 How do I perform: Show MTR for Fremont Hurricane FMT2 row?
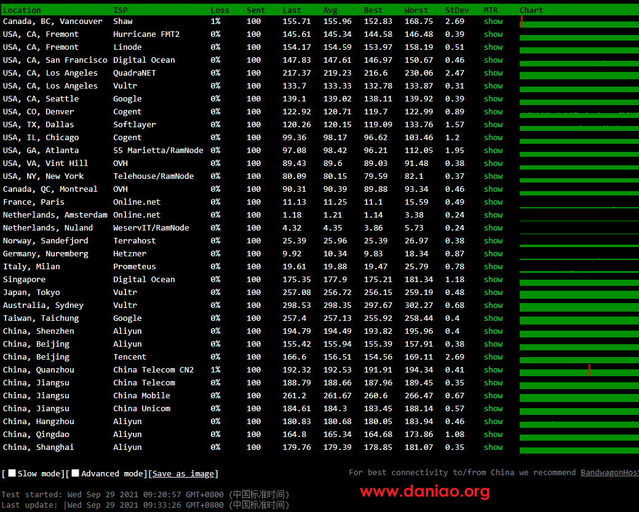[493, 34]
